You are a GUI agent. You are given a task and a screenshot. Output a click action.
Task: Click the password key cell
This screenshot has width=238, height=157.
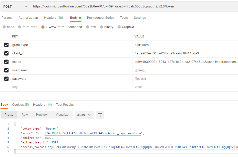click(71, 79)
